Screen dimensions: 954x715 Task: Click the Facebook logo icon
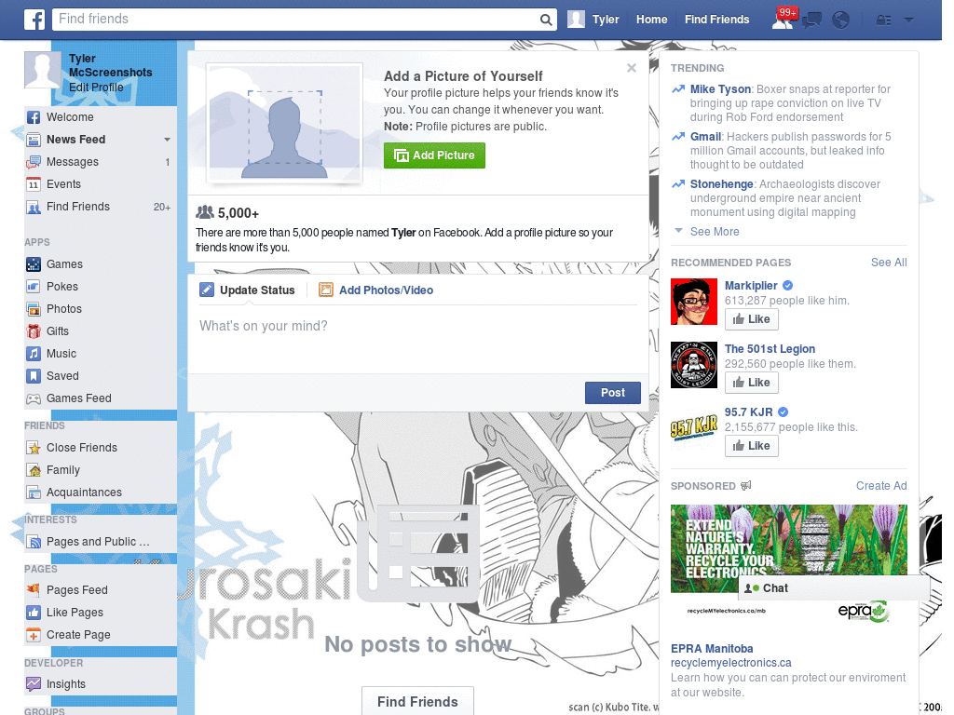tap(34, 20)
